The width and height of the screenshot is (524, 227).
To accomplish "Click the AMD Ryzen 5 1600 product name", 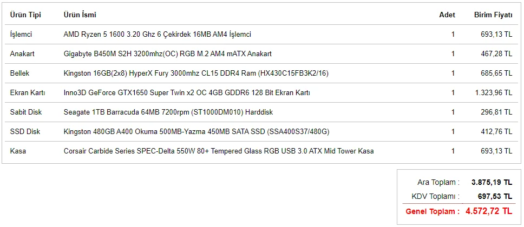I will tap(157, 35).
